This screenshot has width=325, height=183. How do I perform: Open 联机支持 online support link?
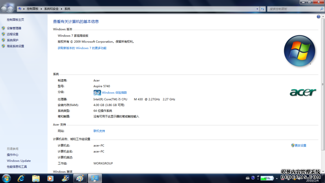tap(99, 131)
